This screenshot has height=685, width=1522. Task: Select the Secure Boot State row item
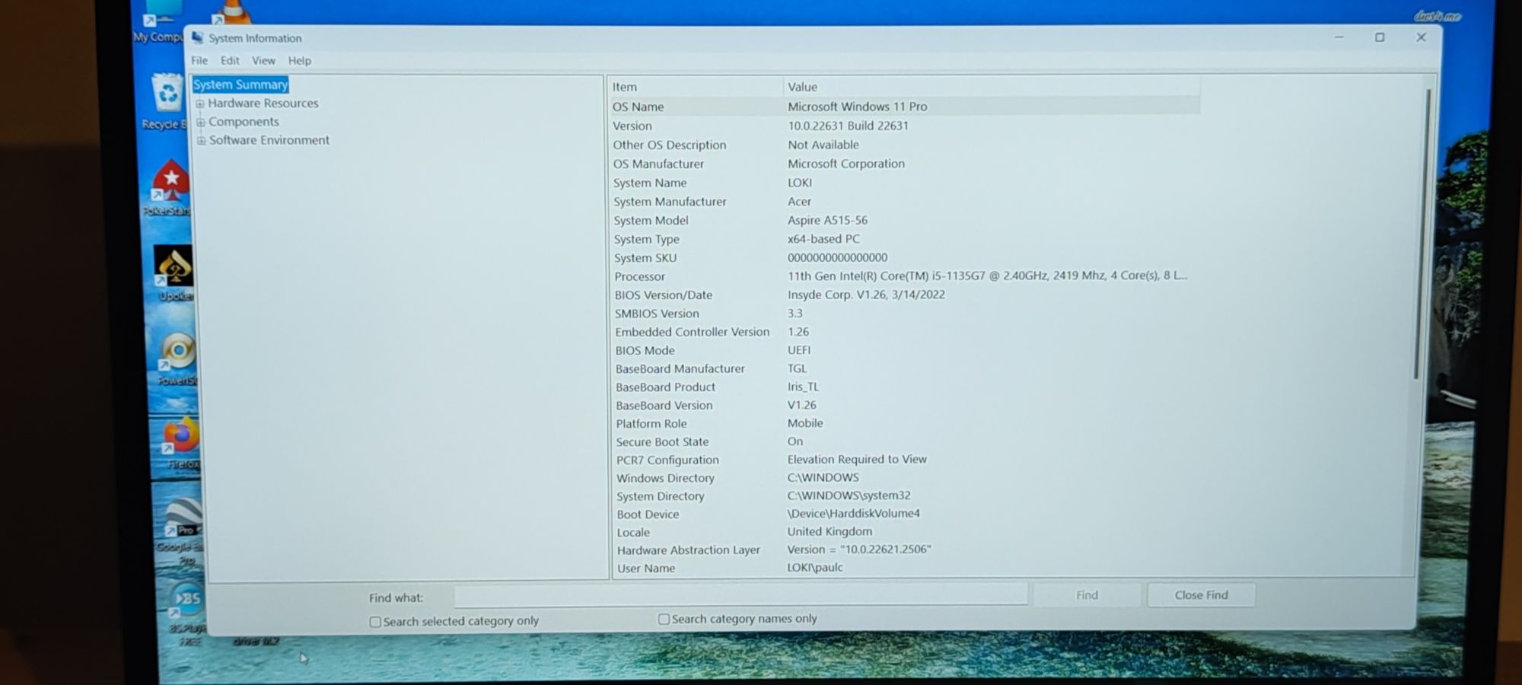(x=662, y=441)
